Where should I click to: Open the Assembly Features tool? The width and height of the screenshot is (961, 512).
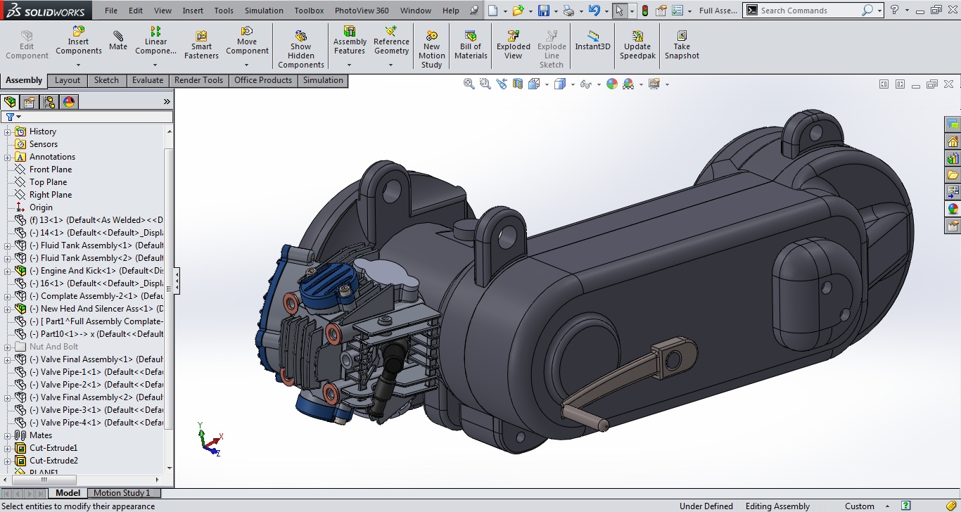[x=350, y=41]
